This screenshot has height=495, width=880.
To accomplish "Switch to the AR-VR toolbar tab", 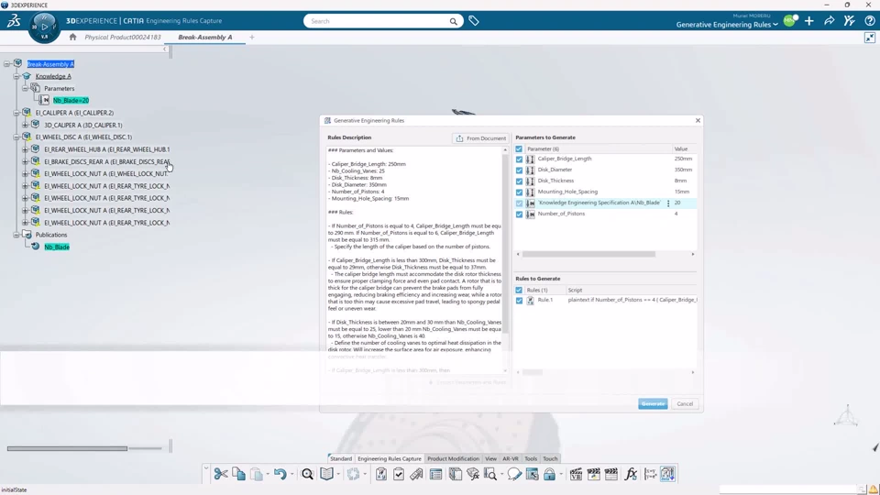I will [x=511, y=458].
